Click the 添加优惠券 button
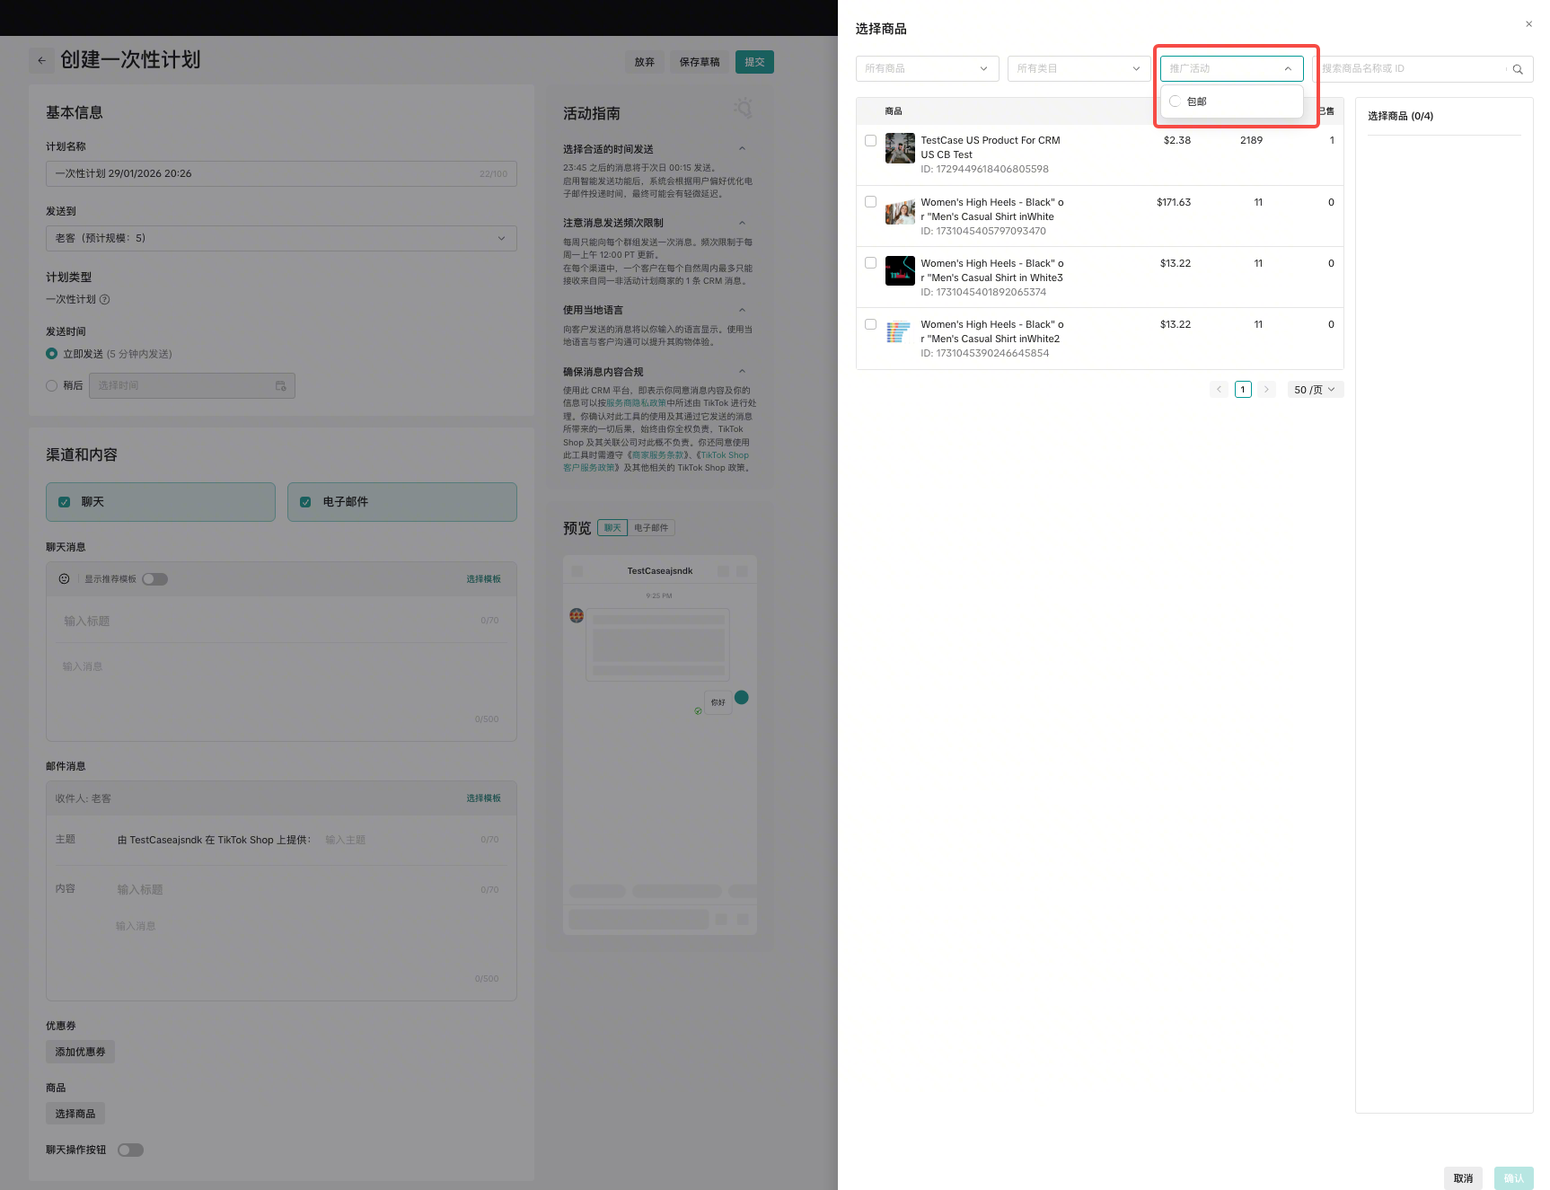1550x1190 pixels. click(80, 1052)
